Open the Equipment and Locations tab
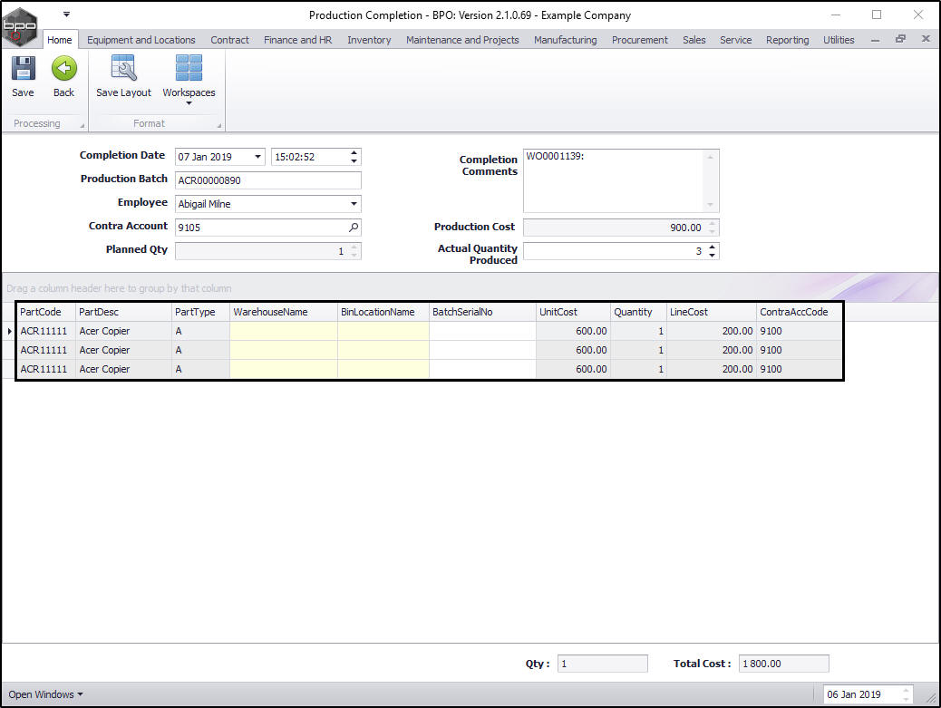The height and width of the screenshot is (708, 941). (x=141, y=40)
